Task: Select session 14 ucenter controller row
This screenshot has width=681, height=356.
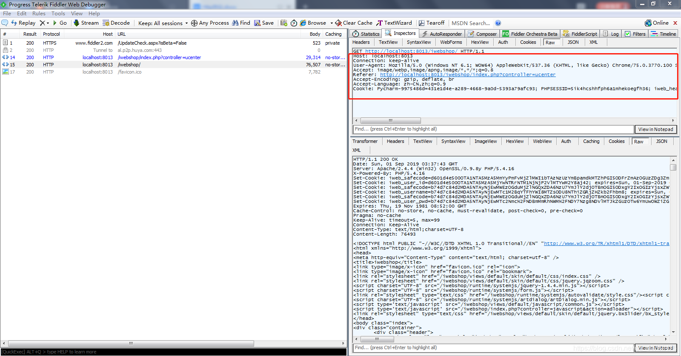Action: (x=174, y=57)
